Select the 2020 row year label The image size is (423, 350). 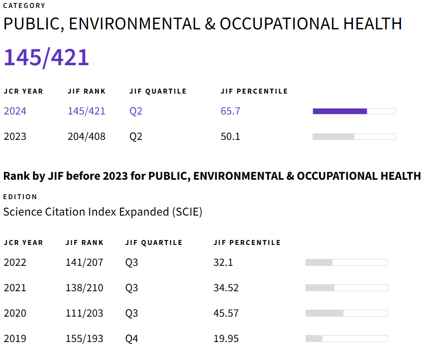pyautogui.click(x=15, y=313)
